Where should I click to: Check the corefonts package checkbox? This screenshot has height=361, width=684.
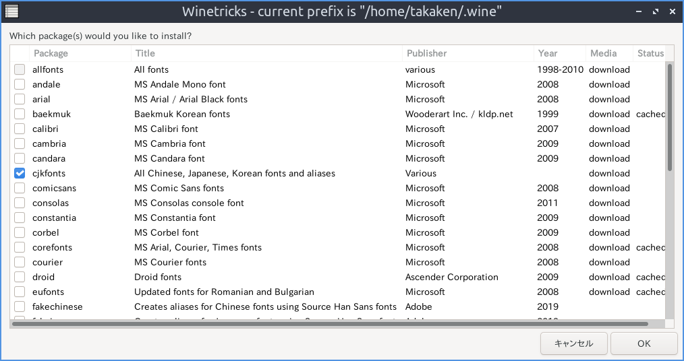pos(20,247)
